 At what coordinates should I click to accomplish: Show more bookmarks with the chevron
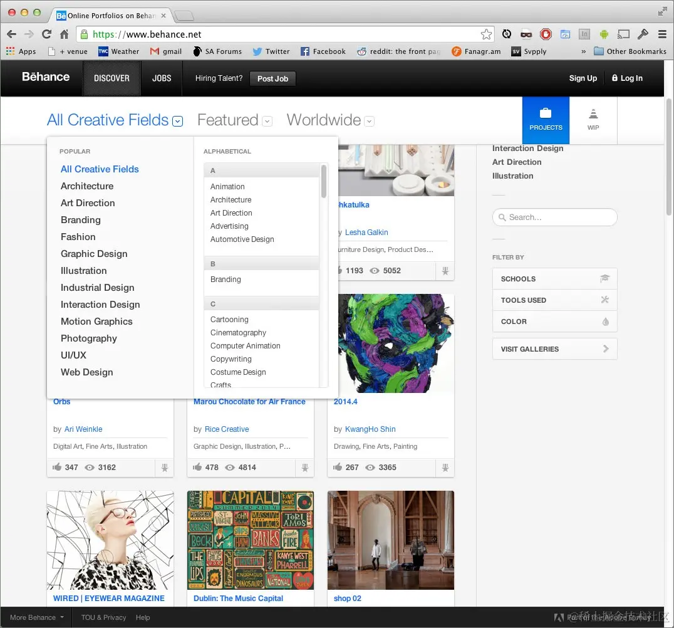pos(583,51)
